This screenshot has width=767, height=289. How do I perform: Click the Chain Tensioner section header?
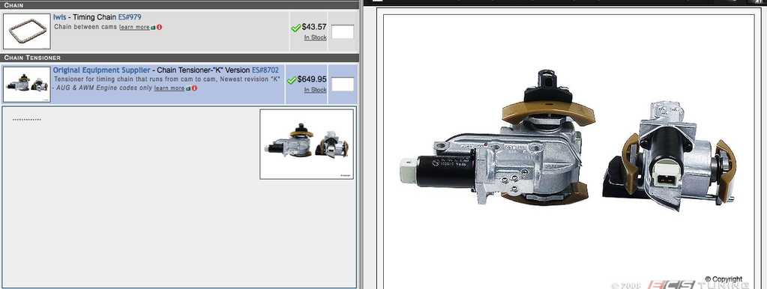pos(179,58)
